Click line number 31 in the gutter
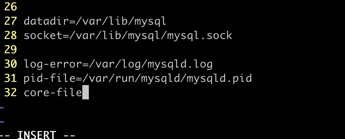The image size is (345, 139). [10, 78]
